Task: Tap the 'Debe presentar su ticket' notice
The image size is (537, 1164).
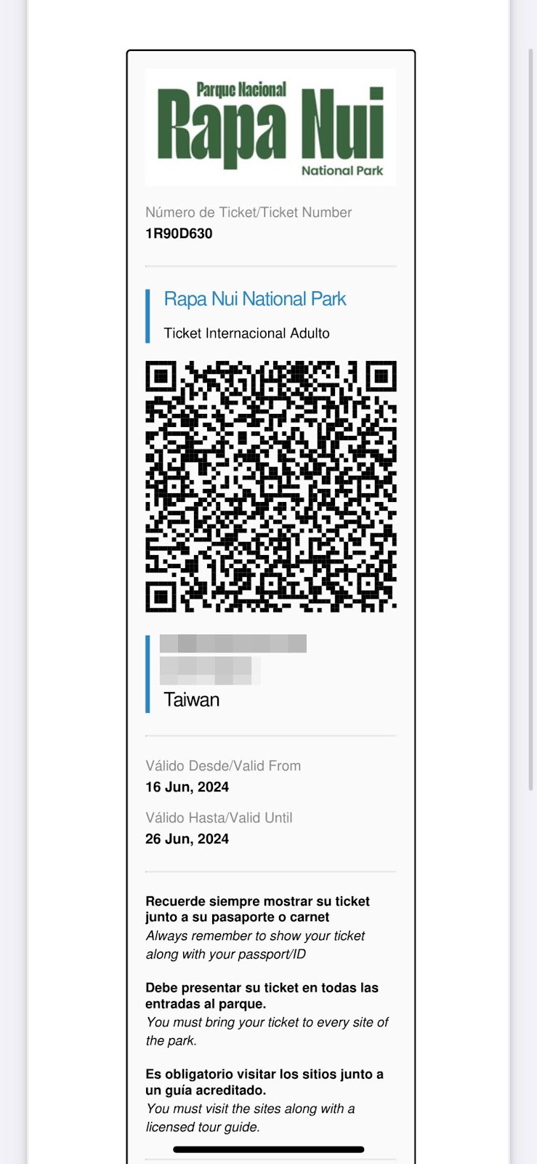Action: (x=262, y=996)
